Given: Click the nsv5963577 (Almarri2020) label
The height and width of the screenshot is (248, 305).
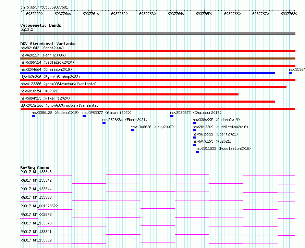Looking at the screenshot, I should tap(107, 113).
